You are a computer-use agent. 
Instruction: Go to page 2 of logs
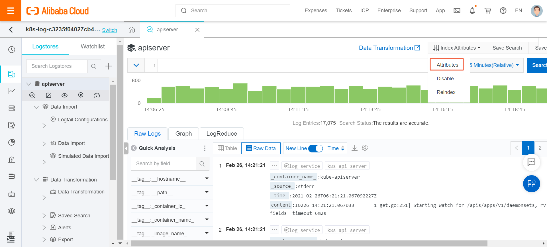540,148
